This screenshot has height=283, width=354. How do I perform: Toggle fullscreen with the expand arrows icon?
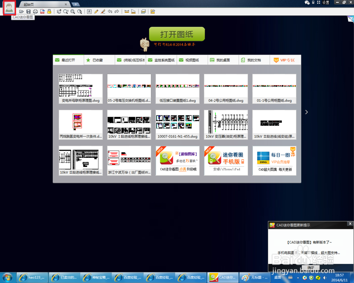(x=319, y=2)
